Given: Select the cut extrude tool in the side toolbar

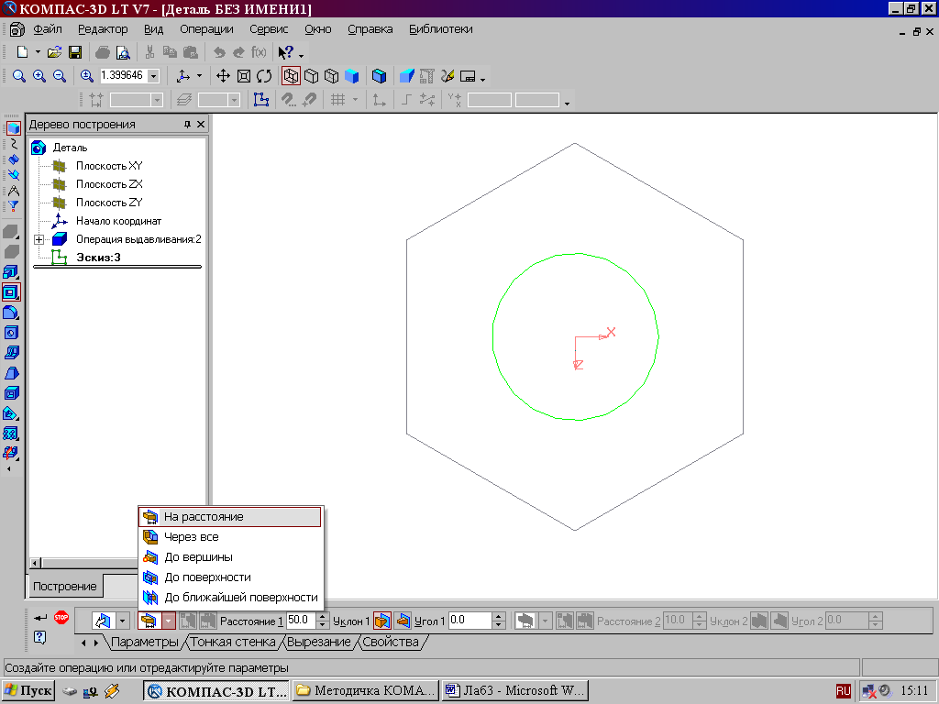Looking at the screenshot, I should point(11,292).
